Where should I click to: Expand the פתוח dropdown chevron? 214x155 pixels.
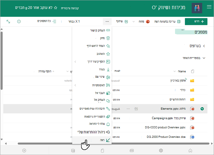pyautogui.click(x=134, y=22)
